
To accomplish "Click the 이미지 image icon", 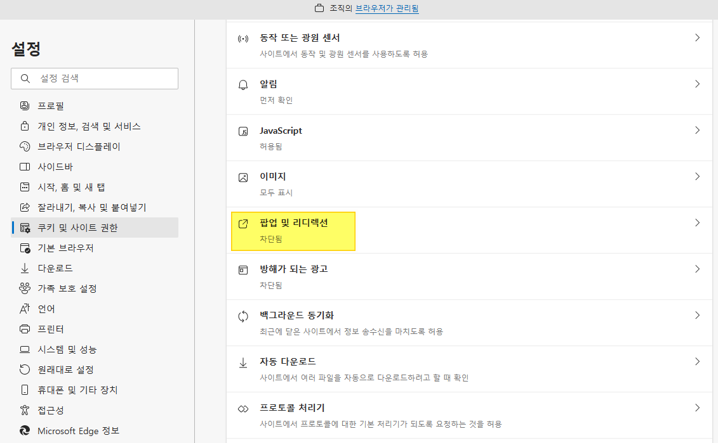I will tap(243, 177).
